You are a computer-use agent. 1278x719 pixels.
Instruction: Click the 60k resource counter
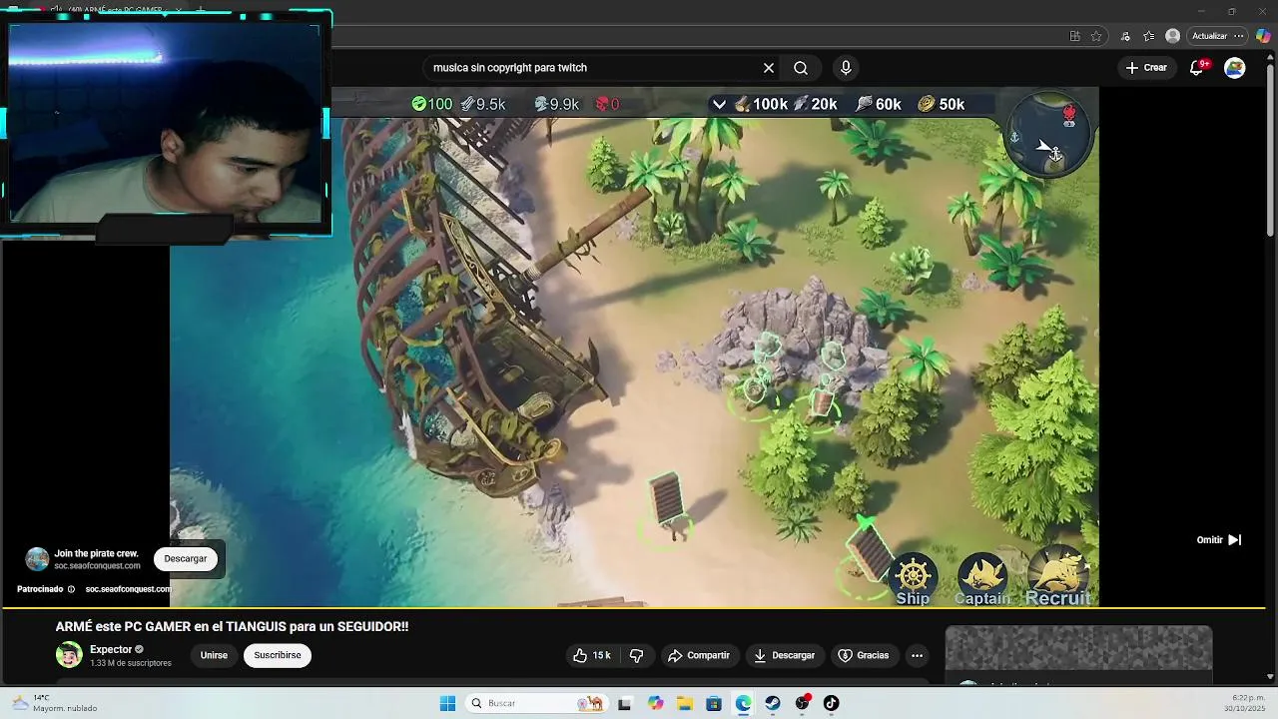[879, 104]
